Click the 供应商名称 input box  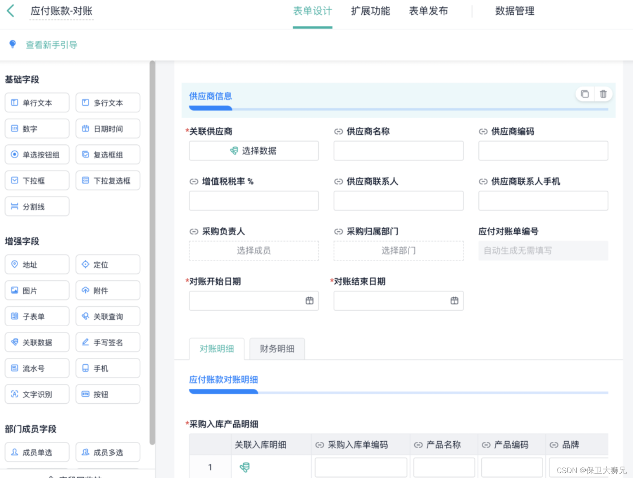398,151
